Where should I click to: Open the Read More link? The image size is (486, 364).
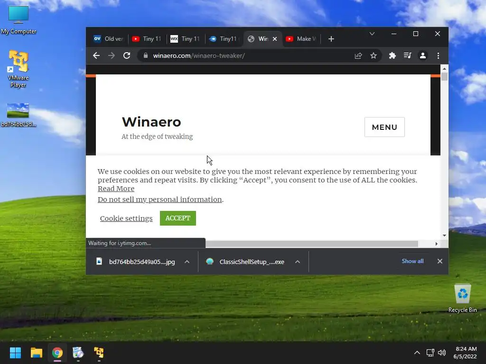116,189
